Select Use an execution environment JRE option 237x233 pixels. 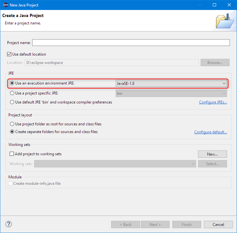coord(12,83)
